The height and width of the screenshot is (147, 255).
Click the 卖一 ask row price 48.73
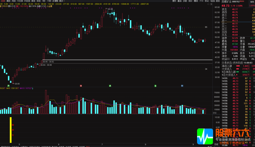point(235,21)
